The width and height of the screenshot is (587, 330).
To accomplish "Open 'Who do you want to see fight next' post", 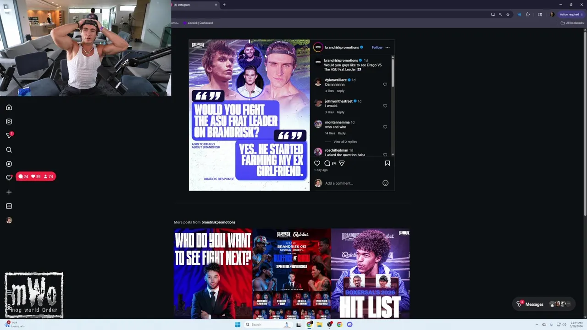I will (213, 273).
